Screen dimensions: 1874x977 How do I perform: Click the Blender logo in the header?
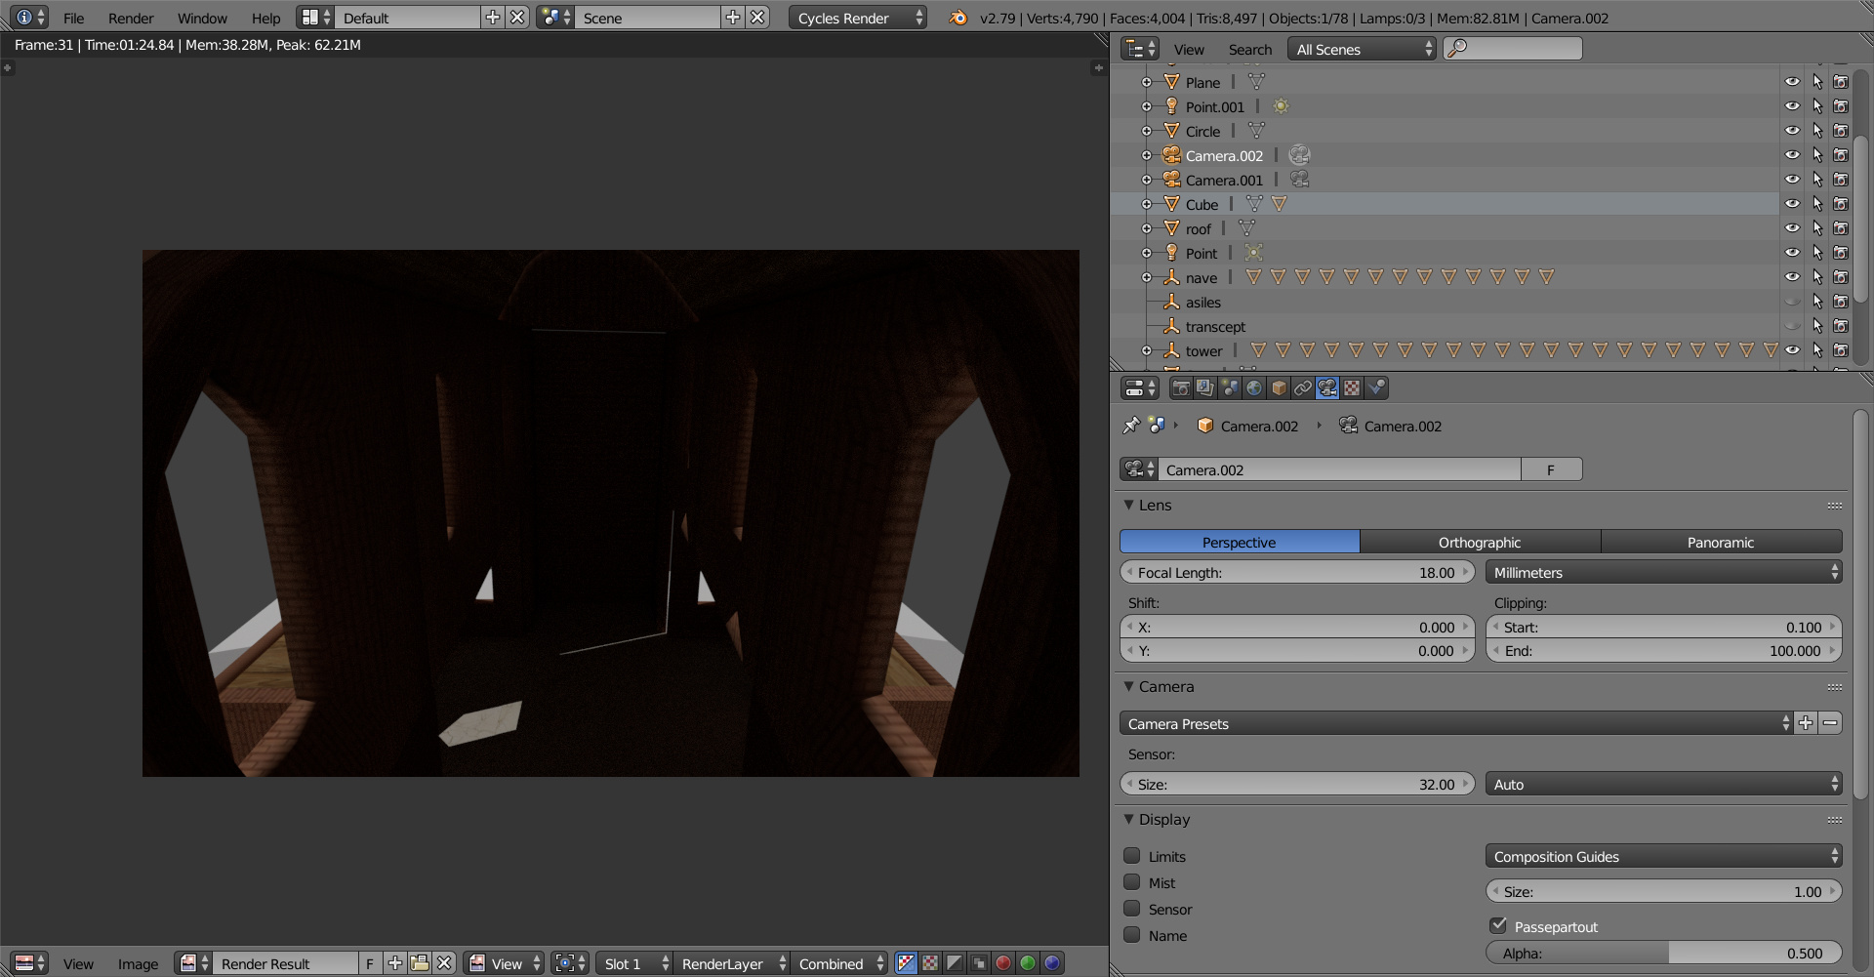(x=957, y=18)
